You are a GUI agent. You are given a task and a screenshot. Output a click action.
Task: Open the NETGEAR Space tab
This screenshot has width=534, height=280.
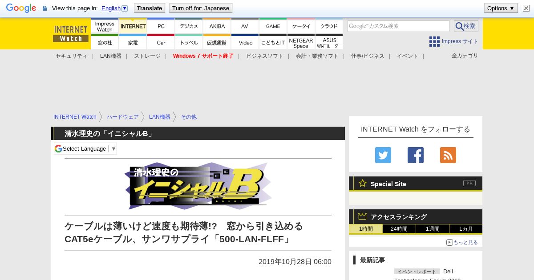pos(301,42)
